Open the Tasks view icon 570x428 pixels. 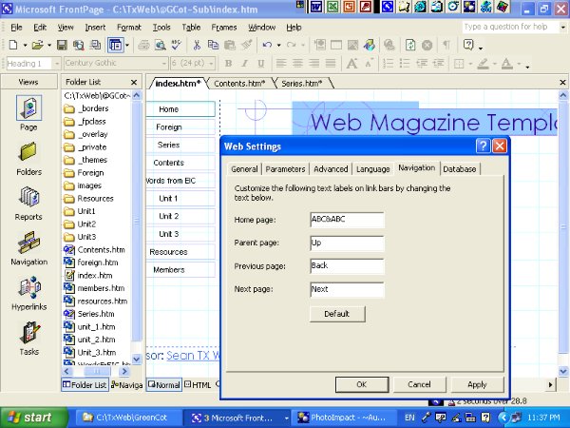(28, 332)
